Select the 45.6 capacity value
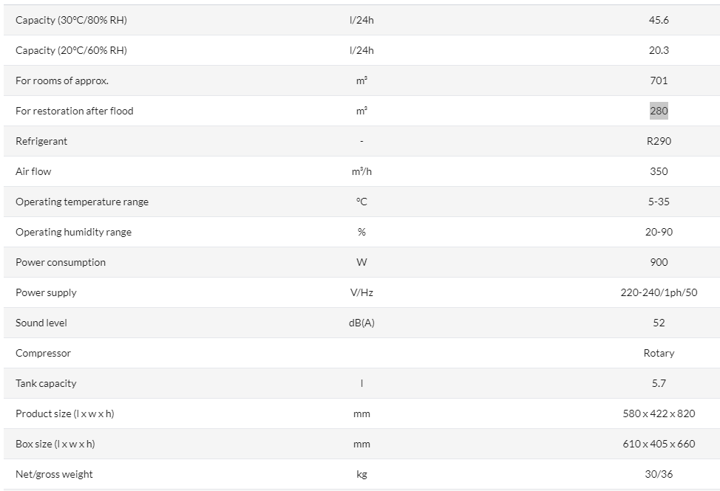The width and height of the screenshot is (720, 491). (x=659, y=20)
